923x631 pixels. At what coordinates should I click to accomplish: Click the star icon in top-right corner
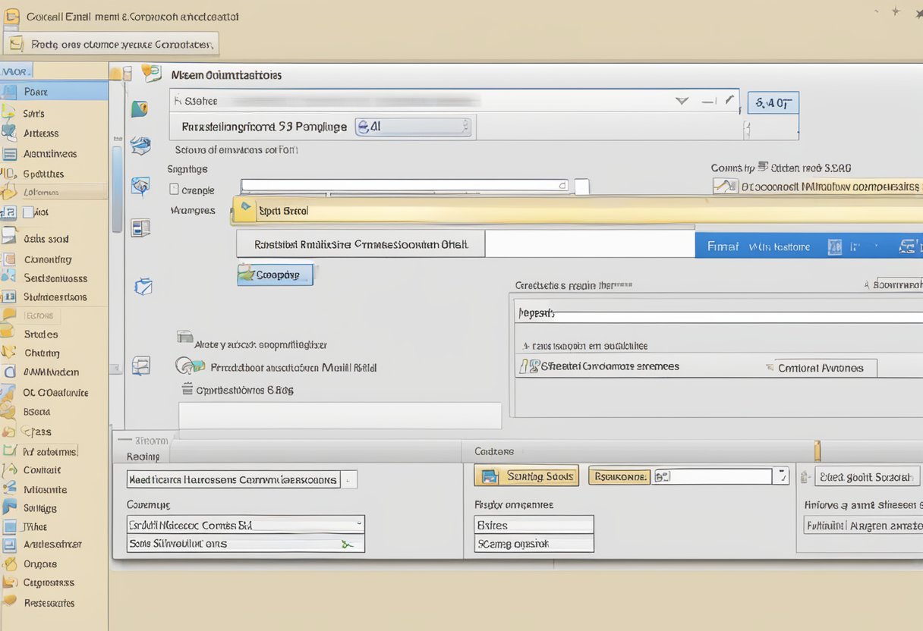pos(896,11)
